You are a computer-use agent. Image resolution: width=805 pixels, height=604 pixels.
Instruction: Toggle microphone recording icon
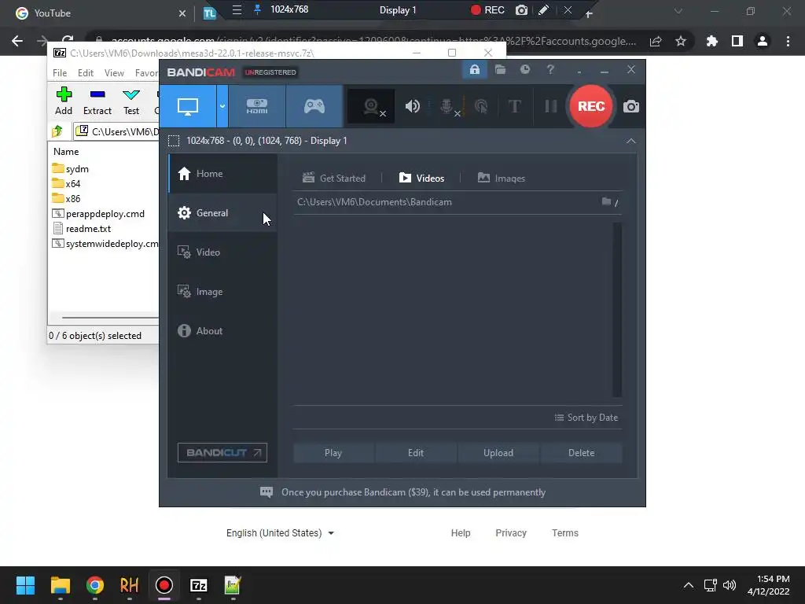pos(447,106)
